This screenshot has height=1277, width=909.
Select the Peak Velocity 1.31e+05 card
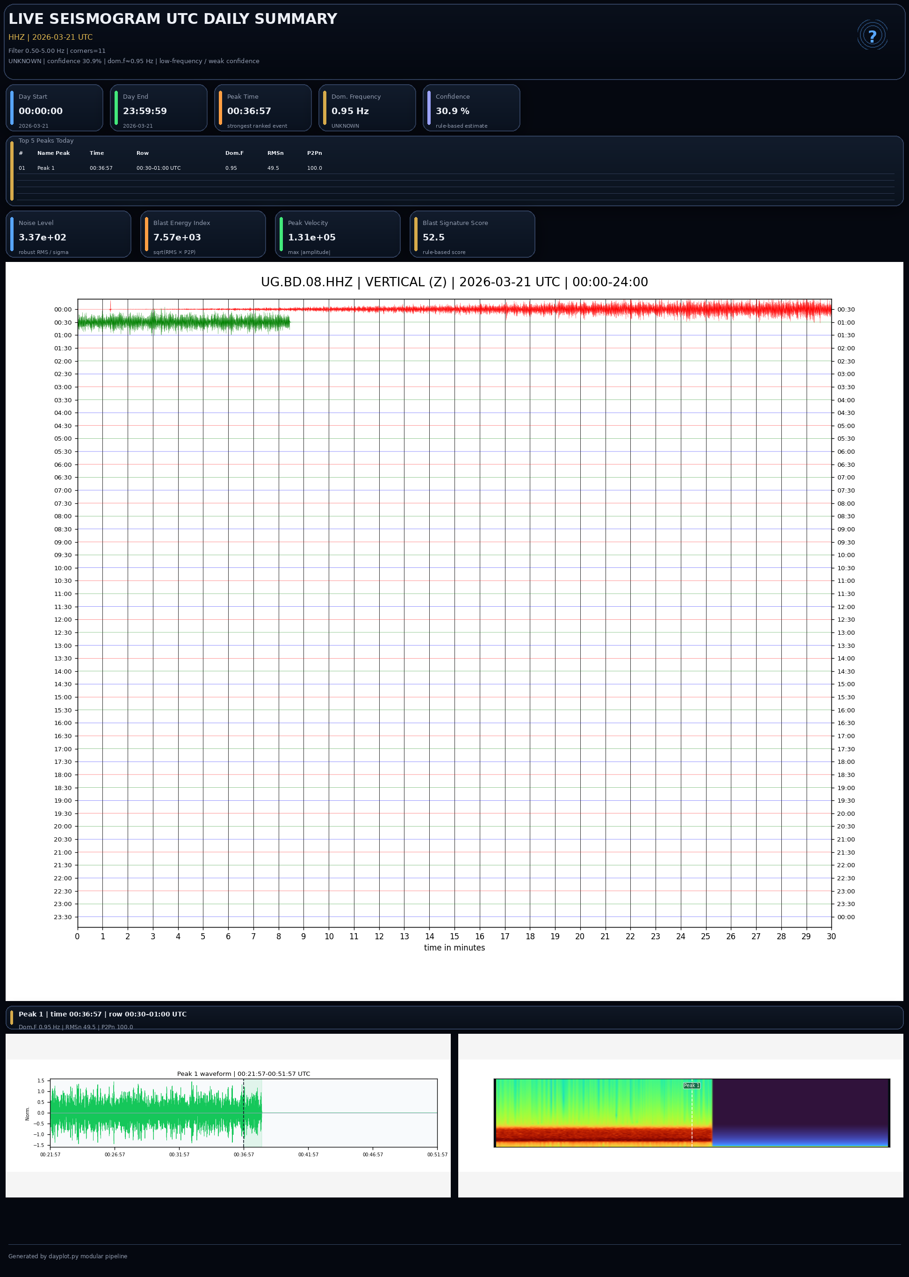[338, 234]
